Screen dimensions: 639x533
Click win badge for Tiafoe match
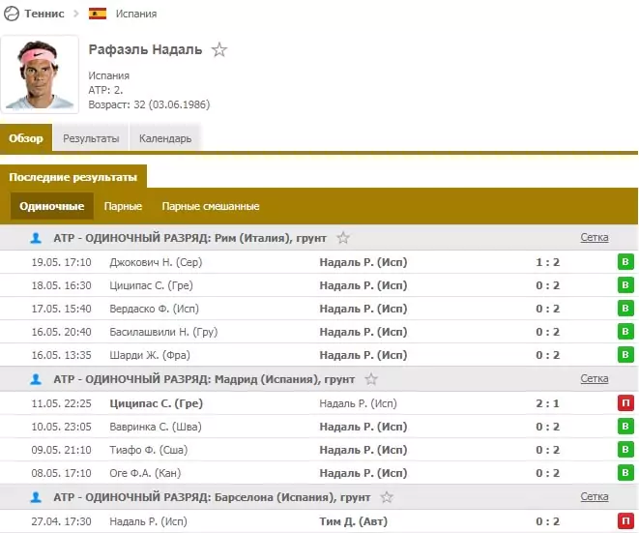(x=625, y=450)
